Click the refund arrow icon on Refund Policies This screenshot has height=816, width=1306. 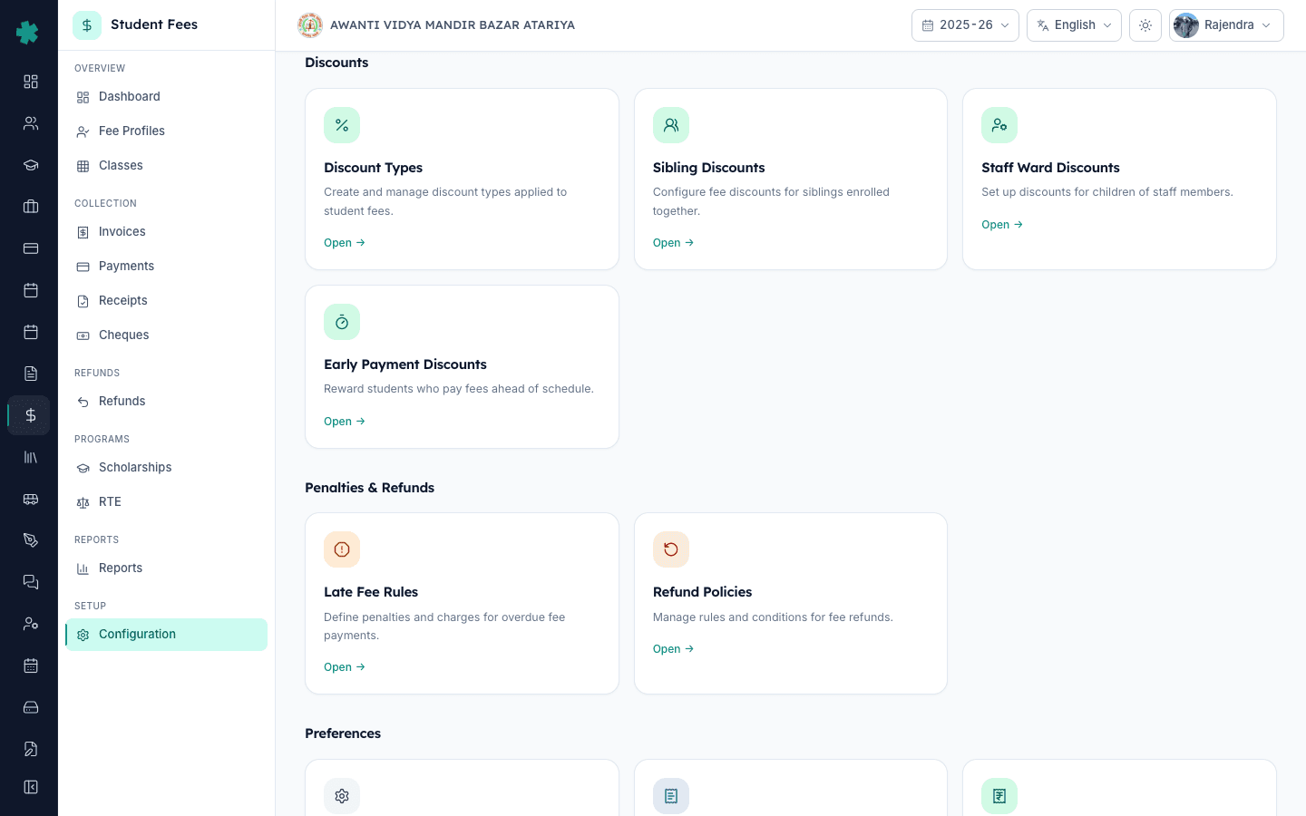(671, 549)
